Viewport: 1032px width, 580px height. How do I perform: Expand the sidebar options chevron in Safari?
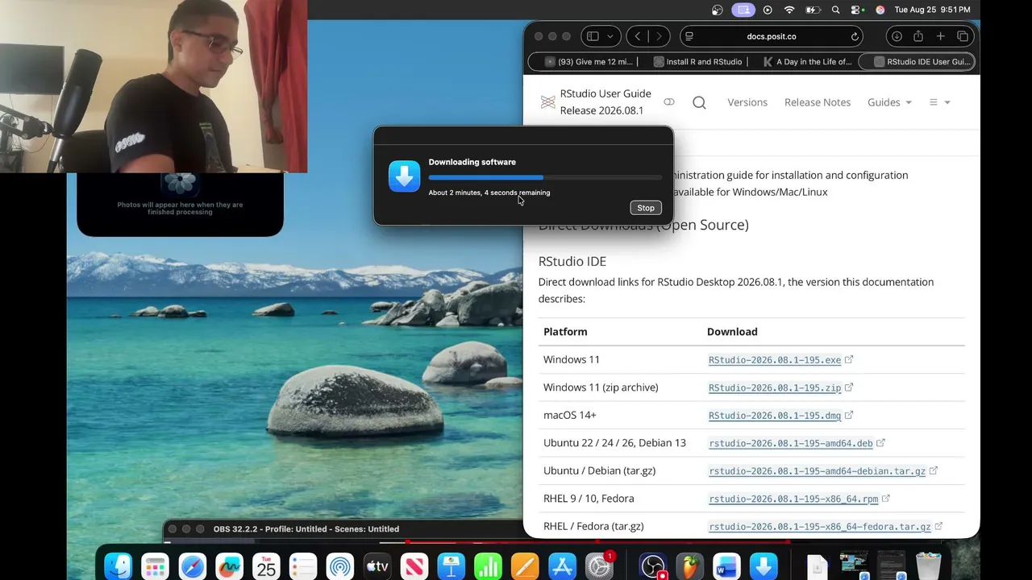click(610, 36)
